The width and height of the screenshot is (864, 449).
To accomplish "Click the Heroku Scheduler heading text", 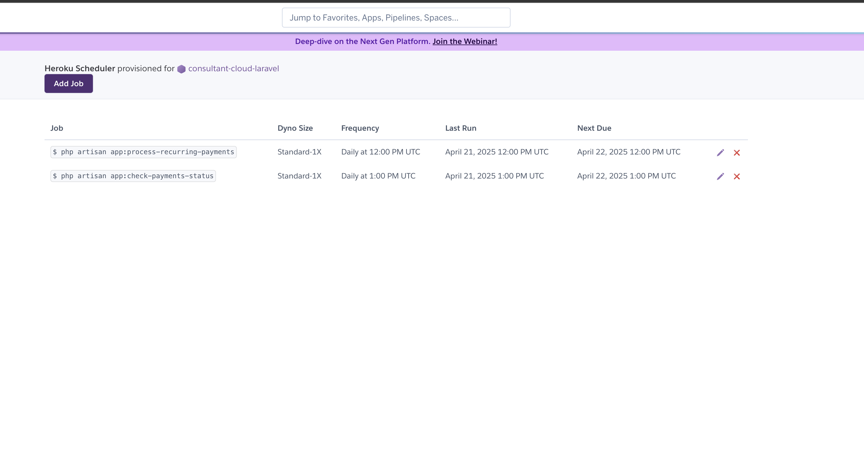I will pyautogui.click(x=80, y=68).
